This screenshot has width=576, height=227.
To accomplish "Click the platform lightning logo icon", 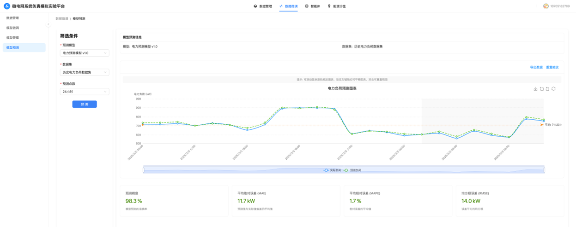I will coord(6,6).
